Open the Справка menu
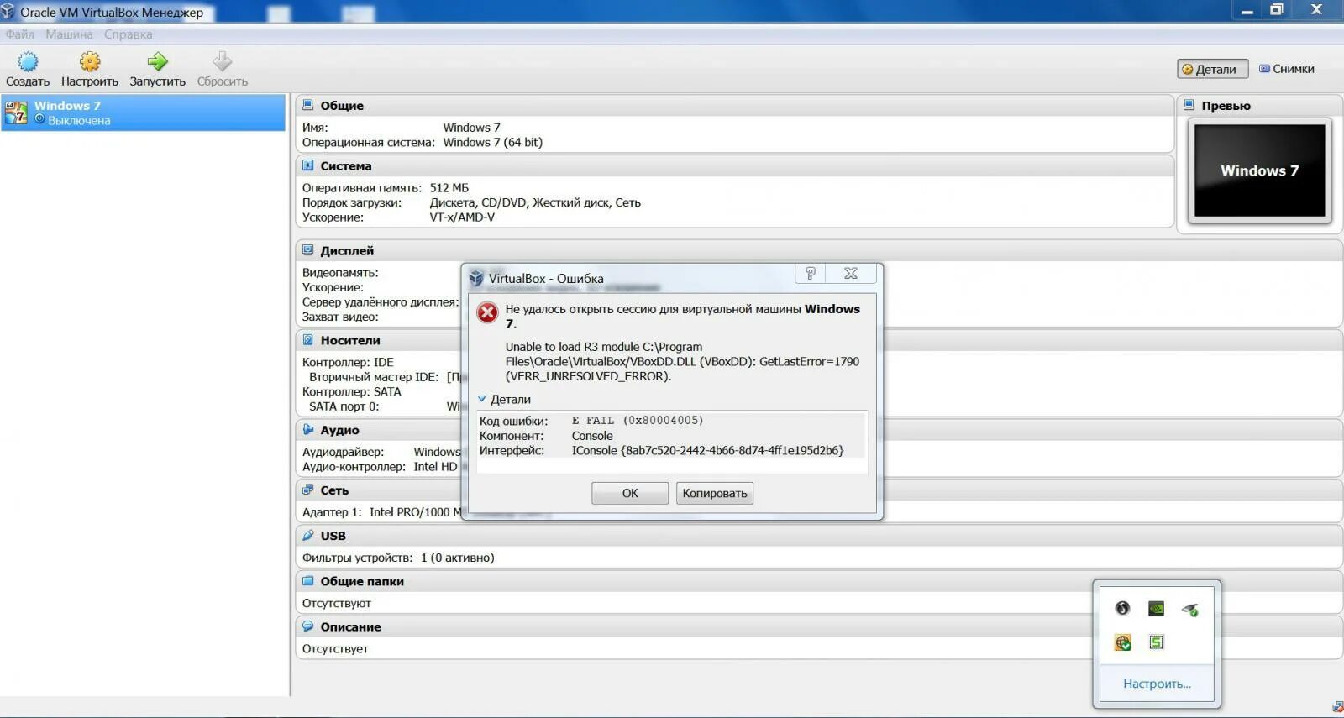The height and width of the screenshot is (718, 1344). 128,34
